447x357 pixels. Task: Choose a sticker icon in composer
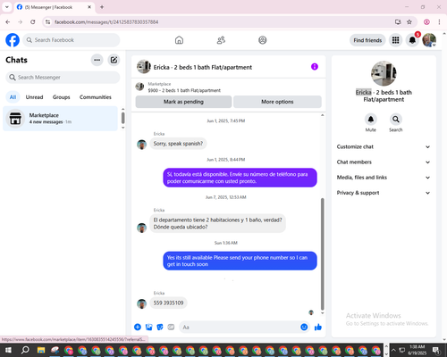tap(160, 328)
